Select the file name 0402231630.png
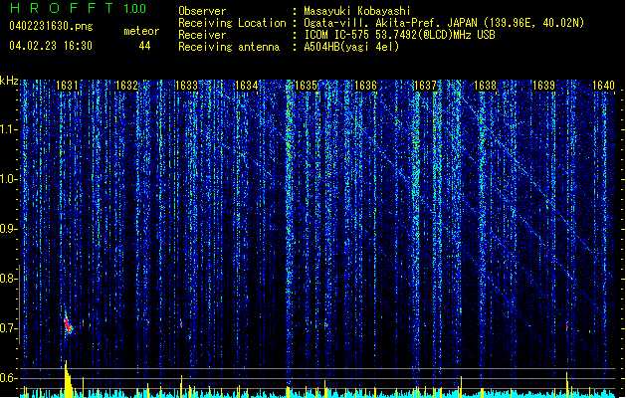Viewport: 626px width, 398px height. [x=51, y=27]
